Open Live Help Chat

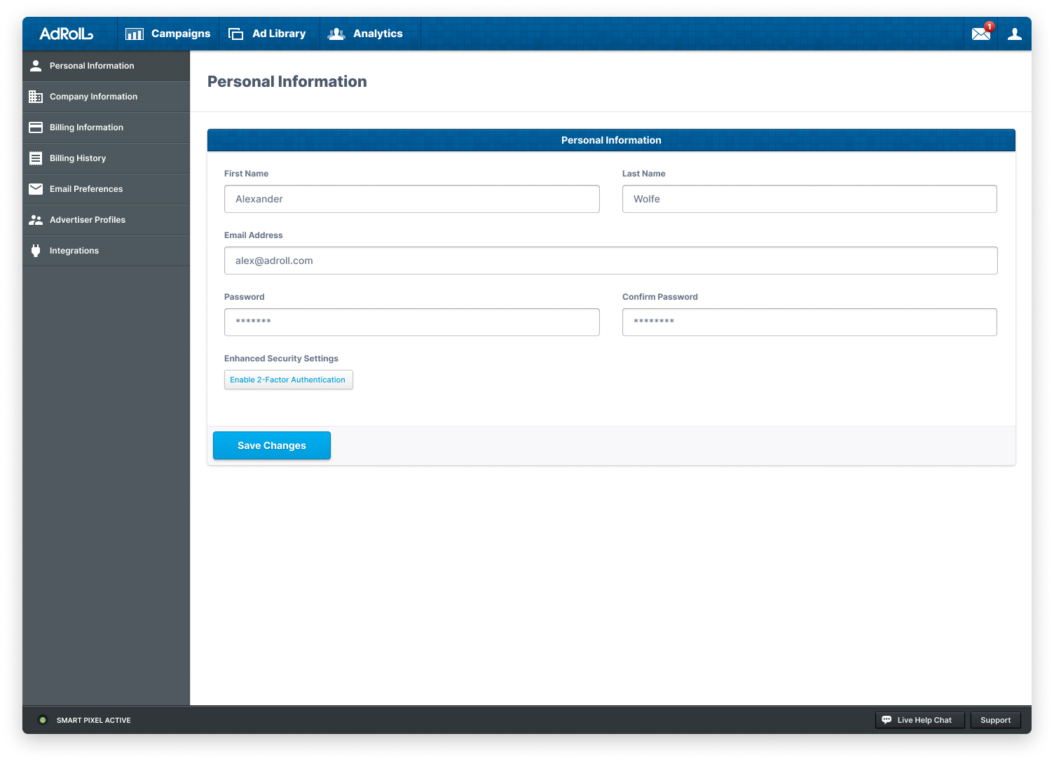919,720
